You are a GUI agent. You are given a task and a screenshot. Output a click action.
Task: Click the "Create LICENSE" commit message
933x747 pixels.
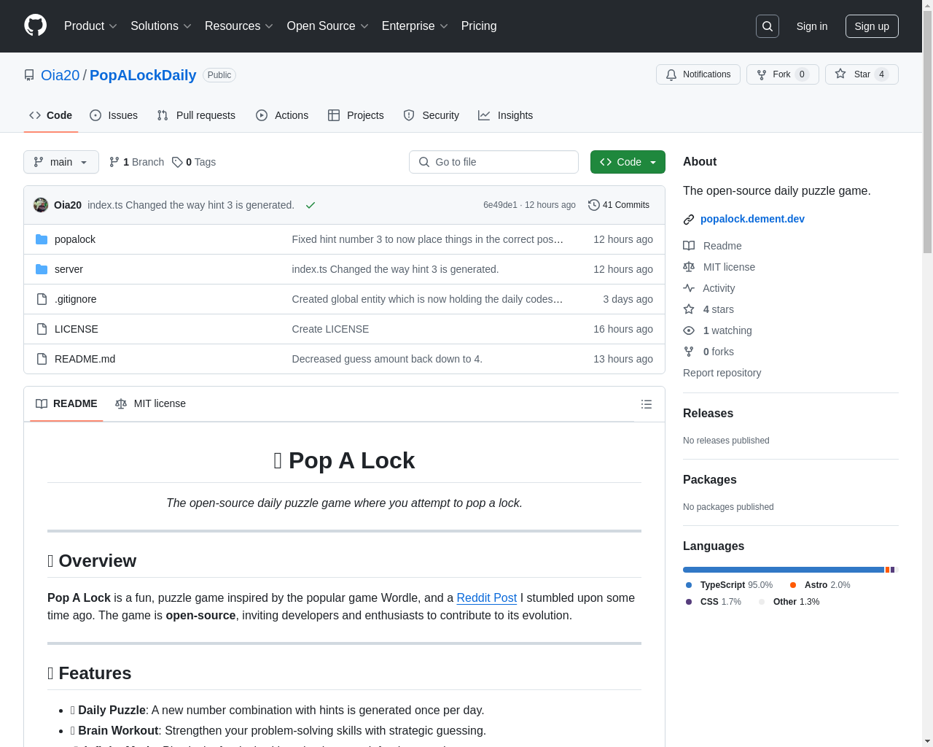[330, 329]
